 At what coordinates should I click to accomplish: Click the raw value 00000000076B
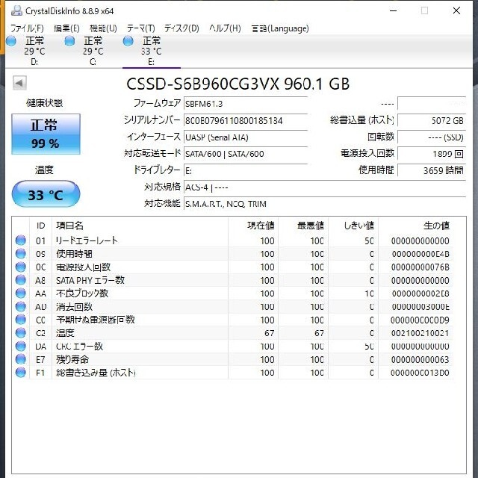click(x=420, y=267)
